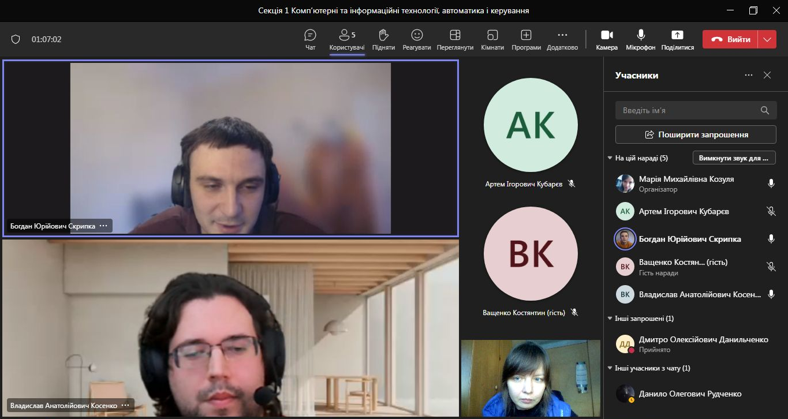This screenshot has width=788, height=419.
Task: Expand the dropdown arrow next to Вийти
Action: pos(767,39)
